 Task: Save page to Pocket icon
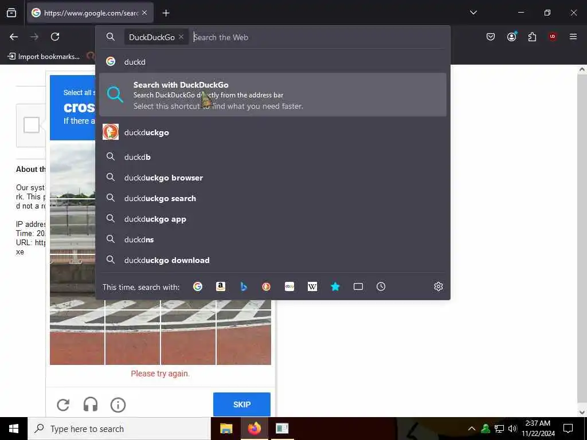(491, 37)
